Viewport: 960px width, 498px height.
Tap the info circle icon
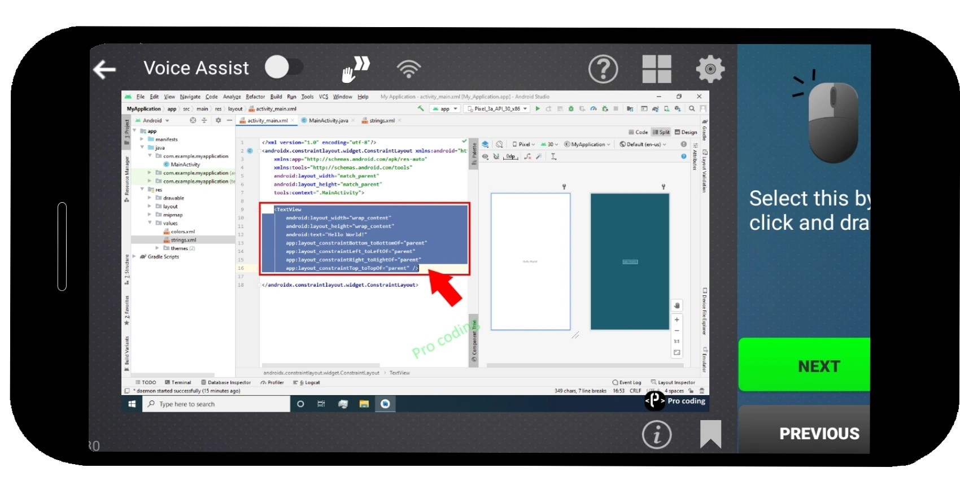[656, 435]
